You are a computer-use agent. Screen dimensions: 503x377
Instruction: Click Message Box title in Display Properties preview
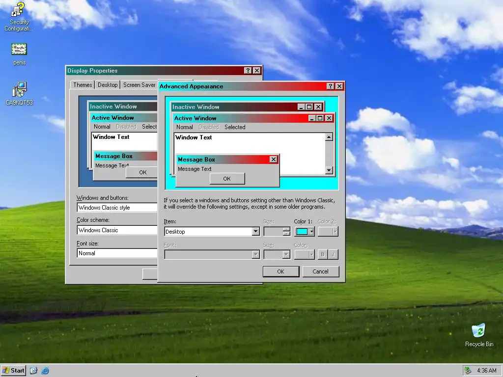coord(114,156)
